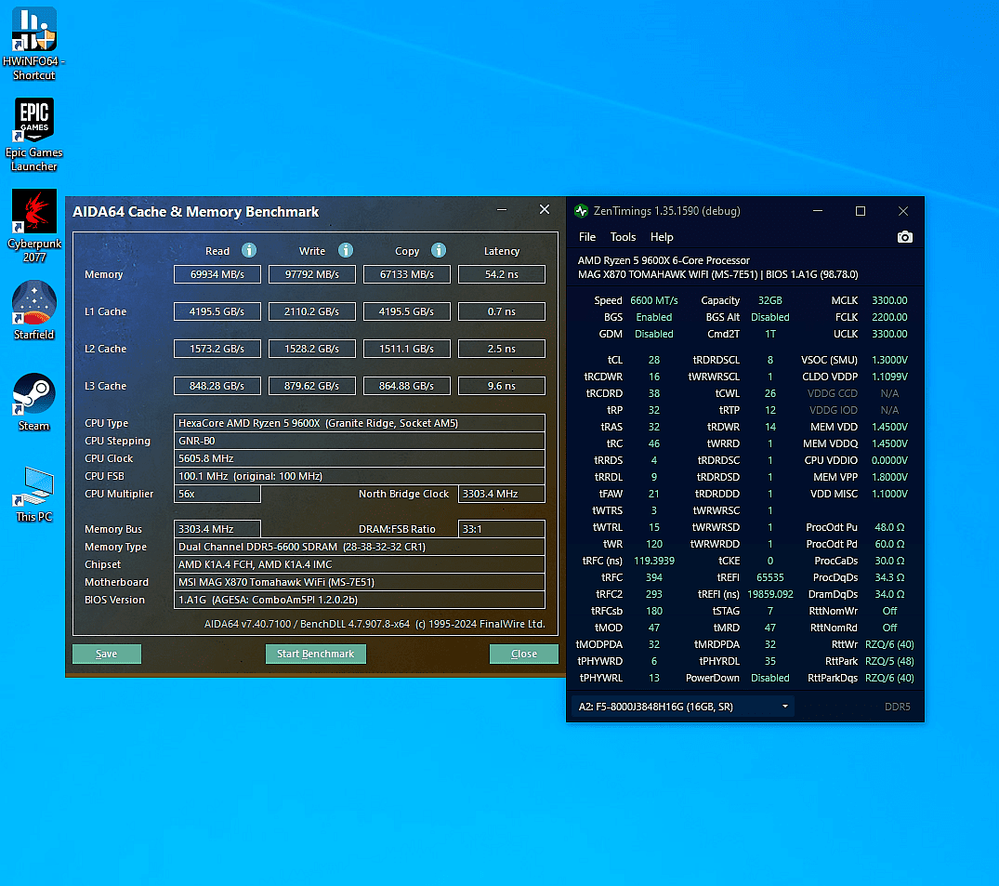This screenshot has width=999, height=886.
Task: Click Start Benchmark button
Action: [315, 654]
